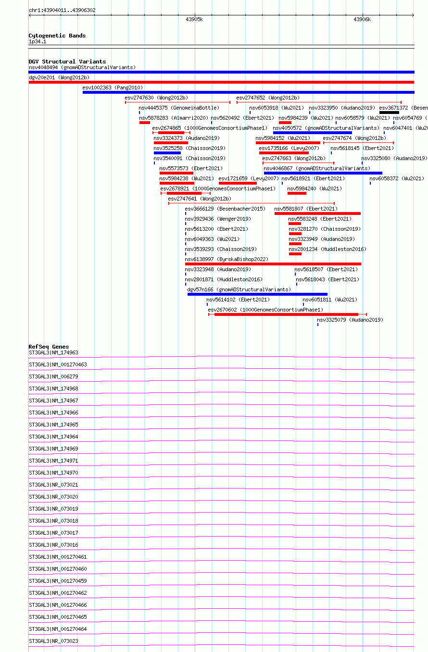Click the 1p34.1 cytogenetic band label

[38, 41]
